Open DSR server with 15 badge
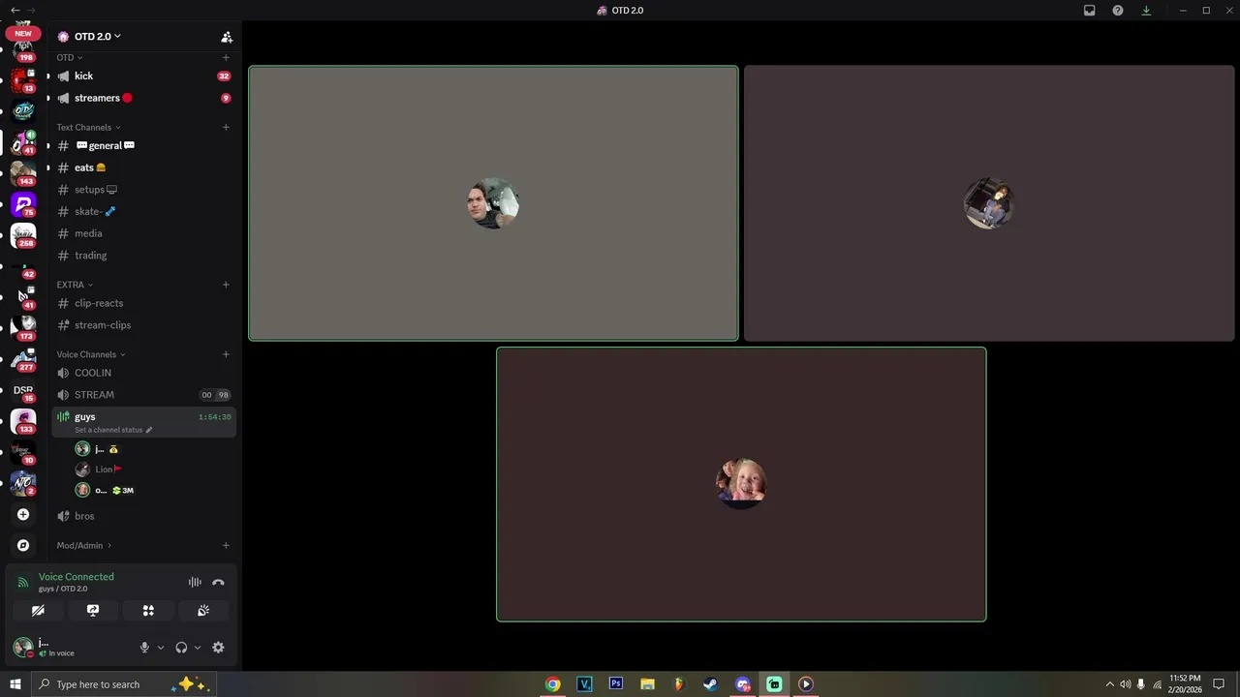This screenshot has width=1240, height=697. 23,390
